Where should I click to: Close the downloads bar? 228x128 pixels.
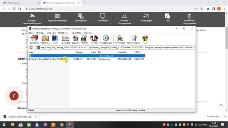(225, 117)
